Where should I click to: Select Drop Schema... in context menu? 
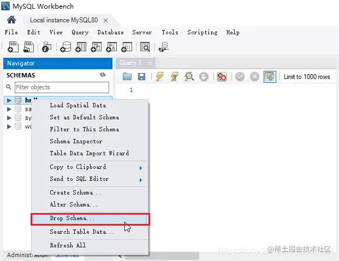click(x=90, y=219)
